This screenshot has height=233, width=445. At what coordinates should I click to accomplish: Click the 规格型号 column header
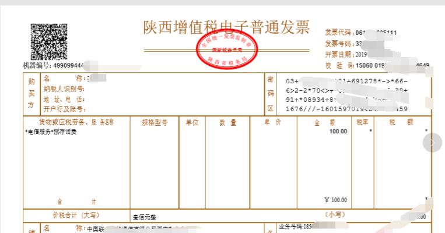[x=155, y=122]
